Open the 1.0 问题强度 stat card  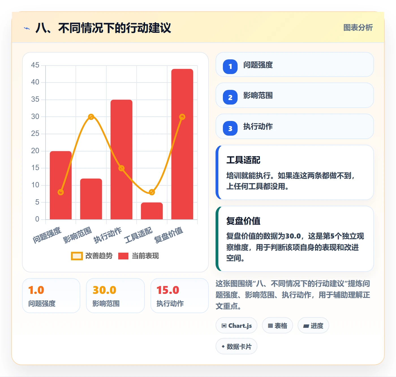[x=51, y=296]
